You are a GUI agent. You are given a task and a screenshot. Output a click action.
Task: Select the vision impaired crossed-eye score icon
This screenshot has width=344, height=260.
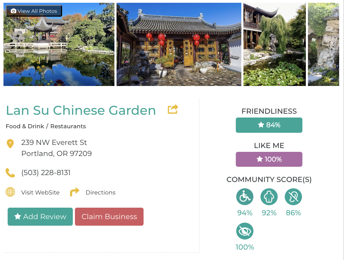[244, 231]
